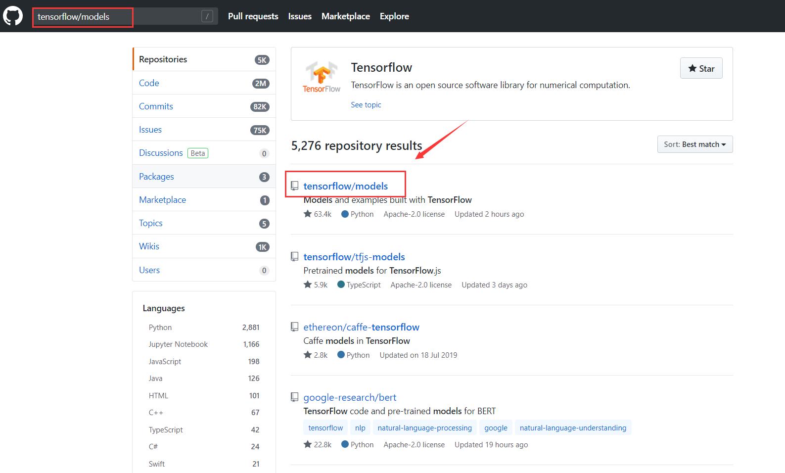This screenshot has height=473, width=785.
Task: Select the Users results filter
Action: [x=204, y=270]
